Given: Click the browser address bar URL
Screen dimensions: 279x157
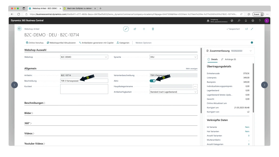Looking at the screenshot, I should (133, 14).
